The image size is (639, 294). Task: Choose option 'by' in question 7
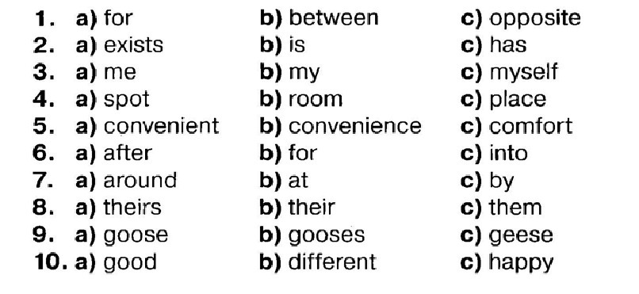pyautogui.click(x=502, y=181)
